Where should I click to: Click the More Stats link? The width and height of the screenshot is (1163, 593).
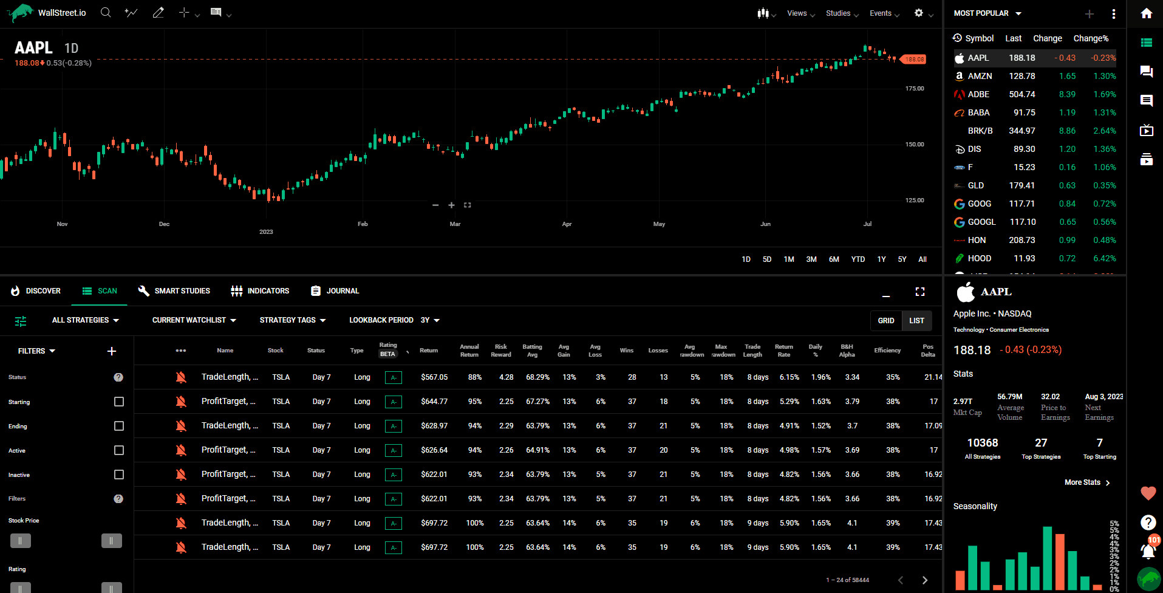click(1087, 482)
